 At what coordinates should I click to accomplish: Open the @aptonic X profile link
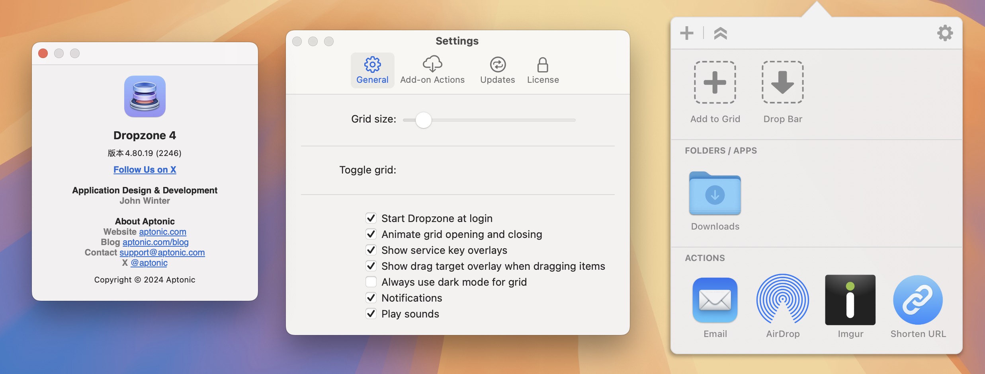(149, 263)
